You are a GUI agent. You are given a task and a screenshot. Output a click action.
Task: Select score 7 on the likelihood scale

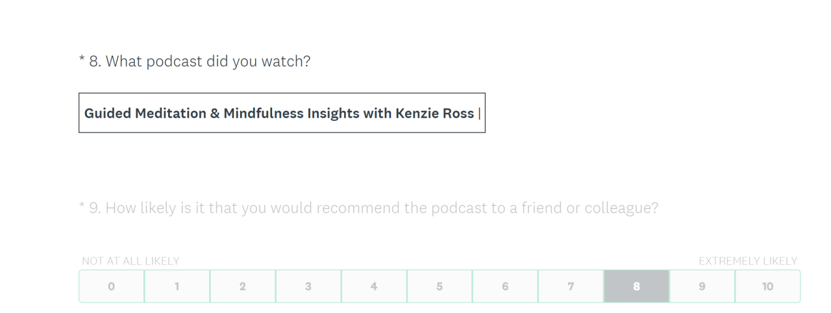[571, 286]
